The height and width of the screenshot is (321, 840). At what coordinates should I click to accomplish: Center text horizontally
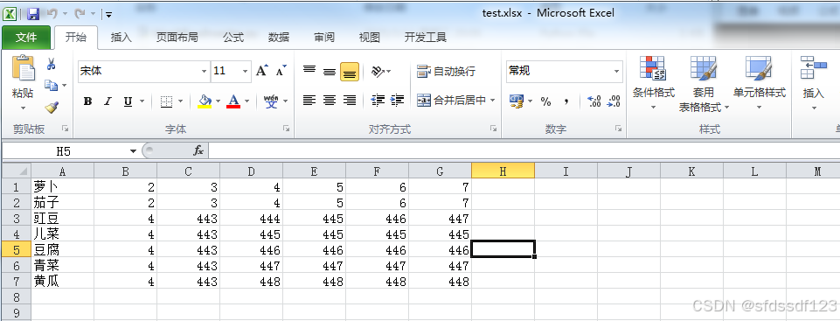click(x=330, y=101)
